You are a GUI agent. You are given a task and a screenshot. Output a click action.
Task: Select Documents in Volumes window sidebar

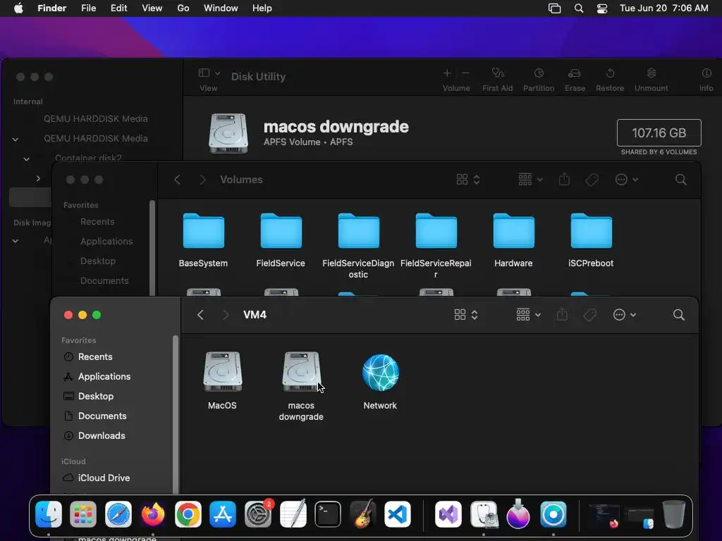point(104,280)
